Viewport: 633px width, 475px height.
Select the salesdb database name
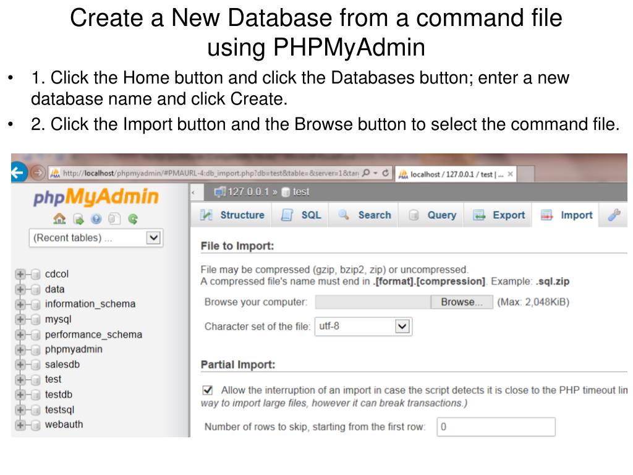(62, 365)
